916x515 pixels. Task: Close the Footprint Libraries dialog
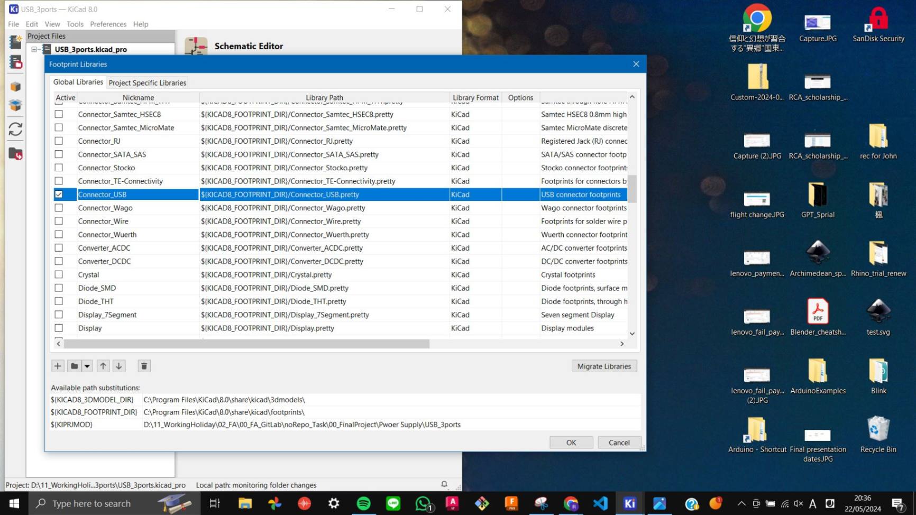click(636, 64)
